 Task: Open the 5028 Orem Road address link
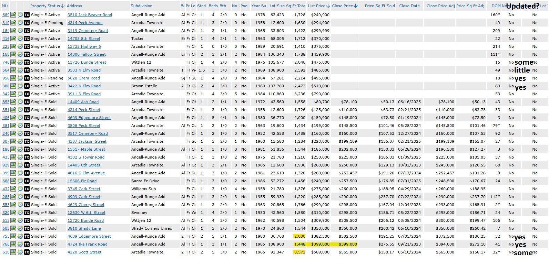coord(83,78)
